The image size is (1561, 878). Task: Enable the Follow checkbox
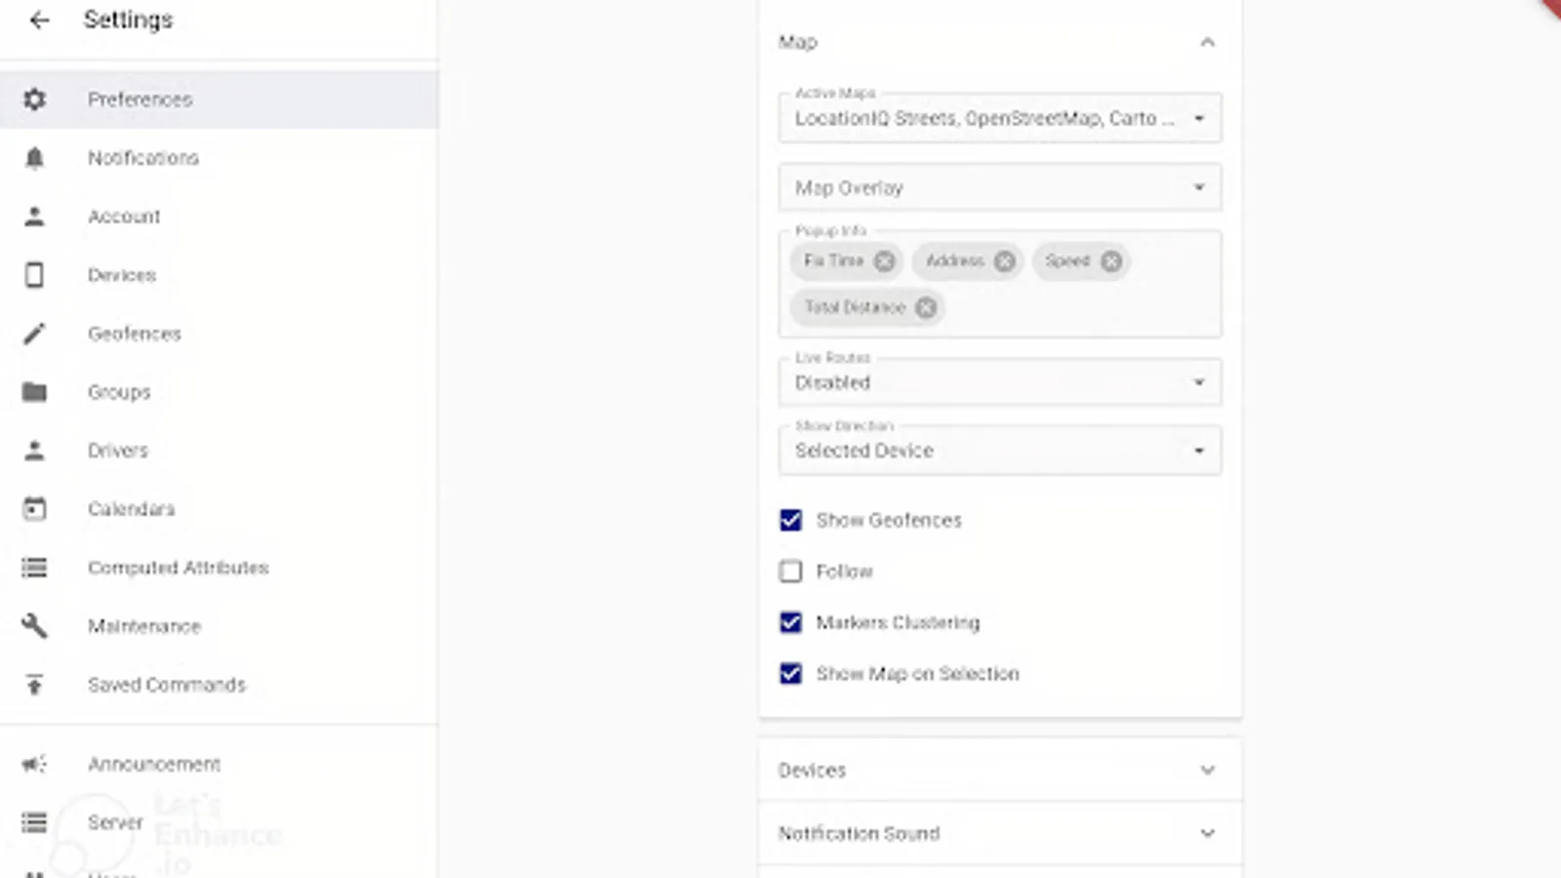790,571
